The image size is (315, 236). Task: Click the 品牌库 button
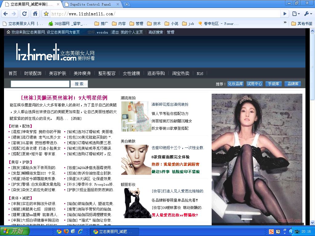click(x=293, y=84)
